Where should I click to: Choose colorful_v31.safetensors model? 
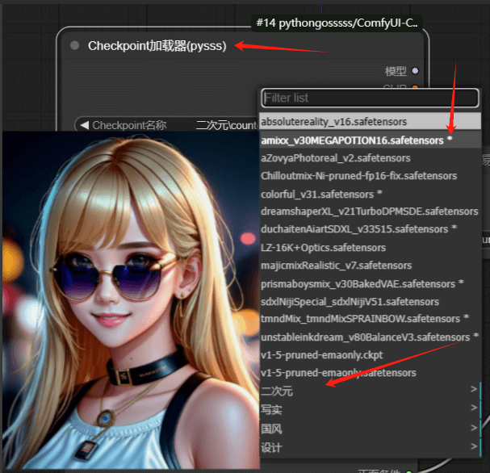point(370,195)
